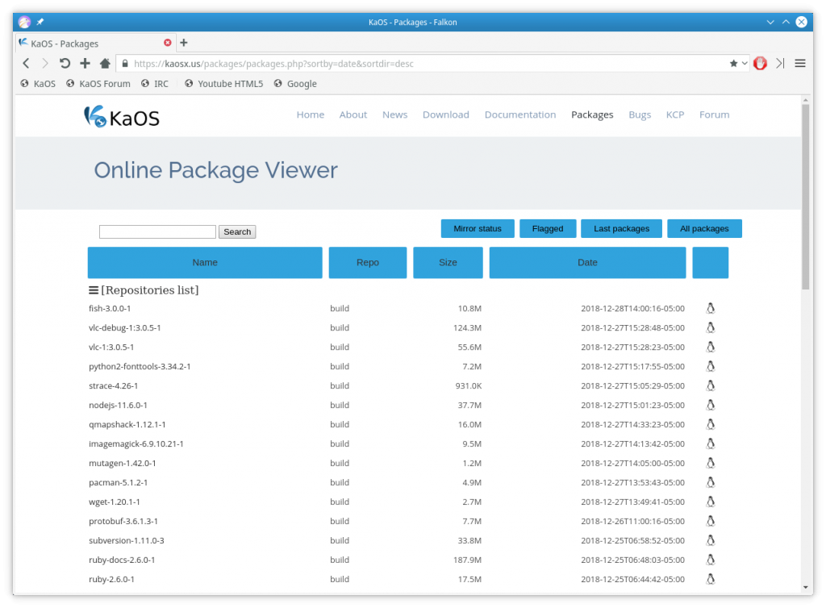
Task: Open the IRC bookmark
Action: [155, 84]
